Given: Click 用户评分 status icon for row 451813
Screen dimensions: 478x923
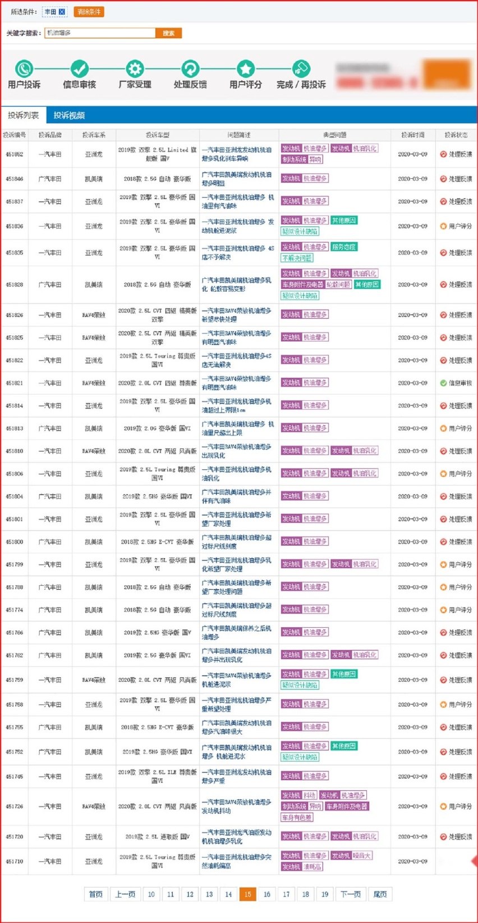Looking at the screenshot, I should tap(443, 428).
